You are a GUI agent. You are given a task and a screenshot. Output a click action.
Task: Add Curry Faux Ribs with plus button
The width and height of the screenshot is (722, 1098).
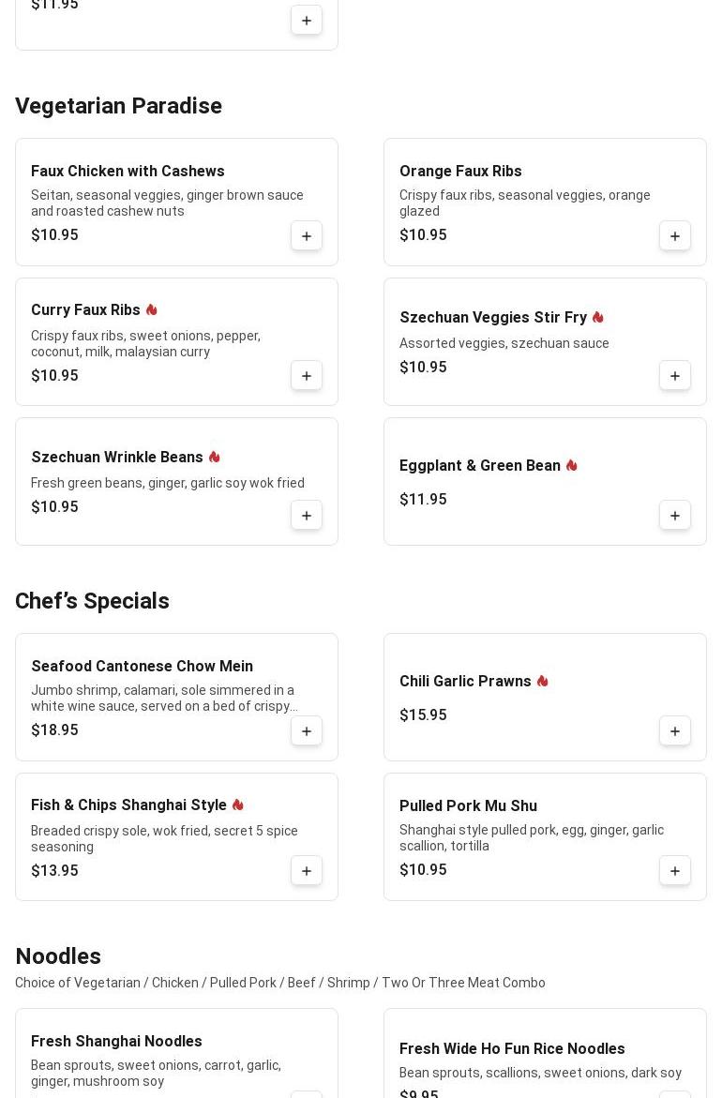306,375
